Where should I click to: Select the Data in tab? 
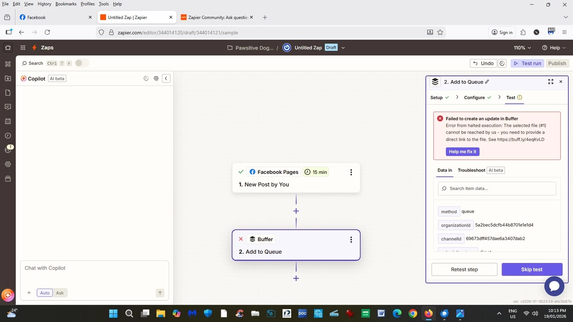[x=445, y=170]
